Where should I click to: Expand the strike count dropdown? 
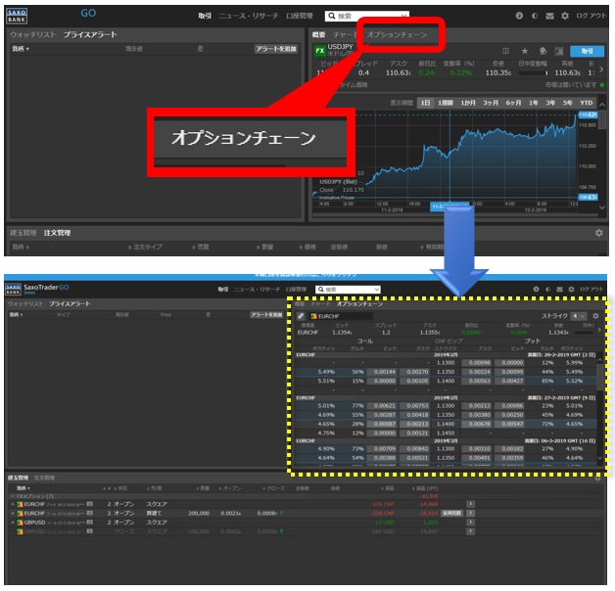(580, 316)
